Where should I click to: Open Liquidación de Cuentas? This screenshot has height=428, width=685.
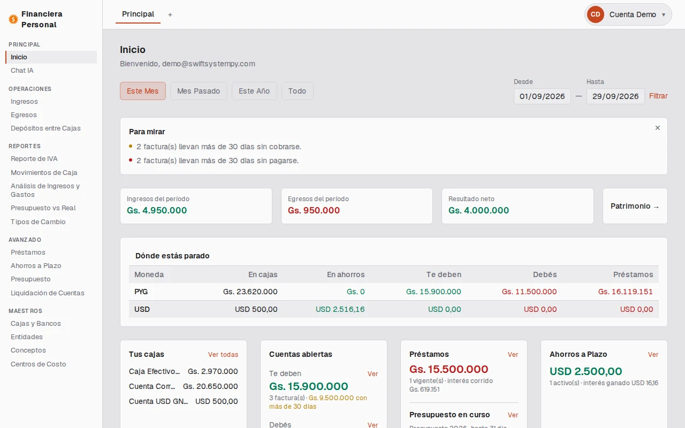(51, 293)
